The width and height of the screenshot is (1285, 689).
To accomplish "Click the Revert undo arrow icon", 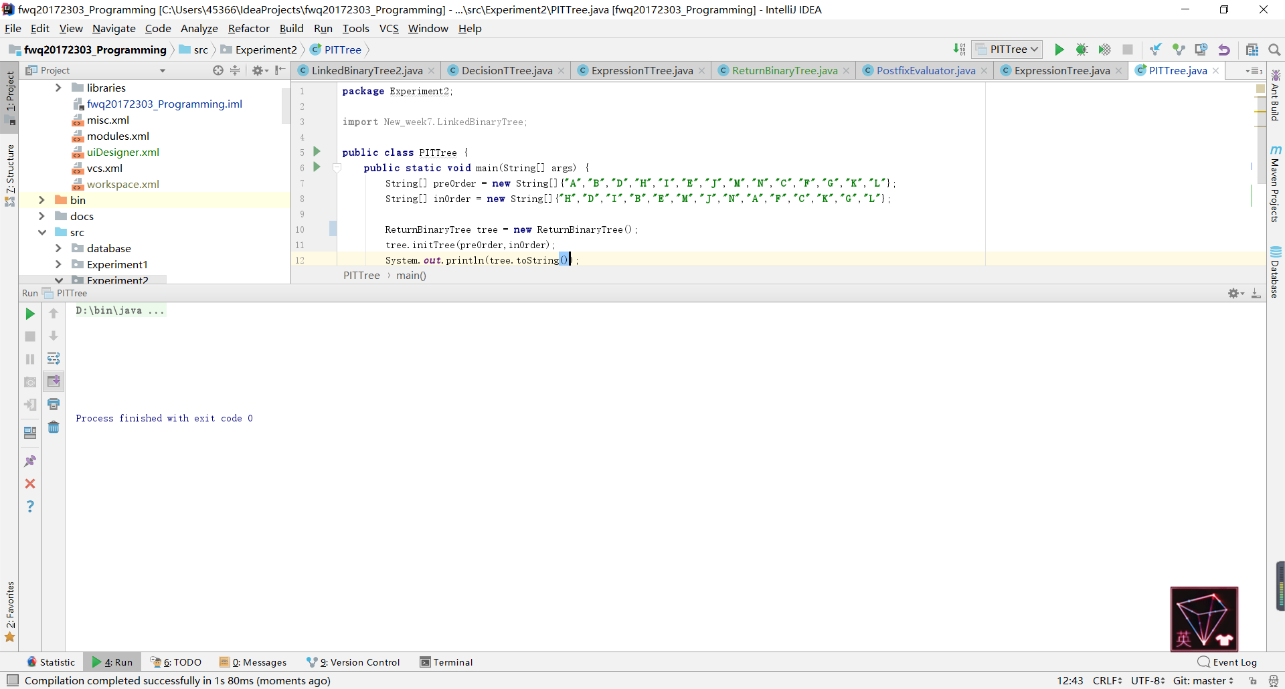I will click(x=1224, y=50).
